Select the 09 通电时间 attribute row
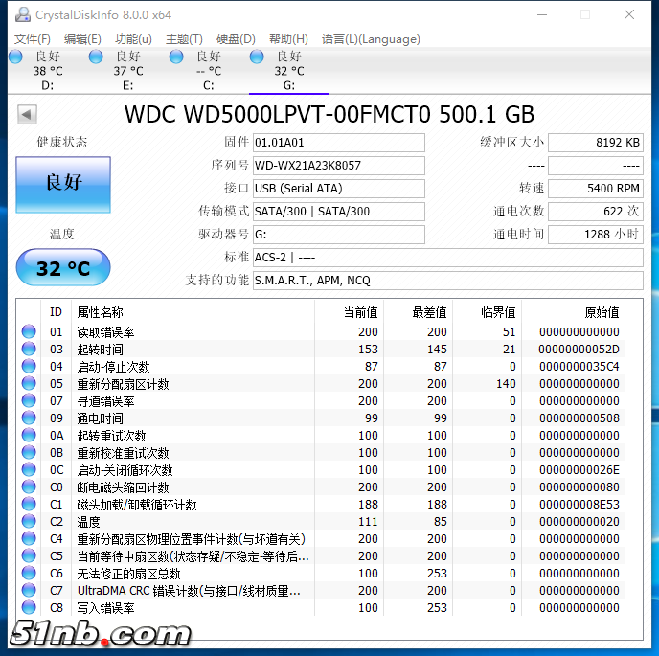 192,418
